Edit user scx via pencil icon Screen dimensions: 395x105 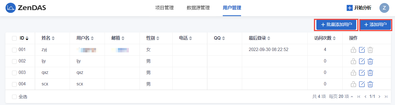pos(362,84)
